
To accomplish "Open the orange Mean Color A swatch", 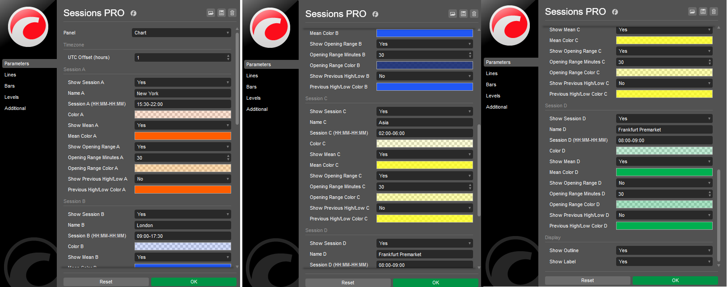I will pos(183,136).
